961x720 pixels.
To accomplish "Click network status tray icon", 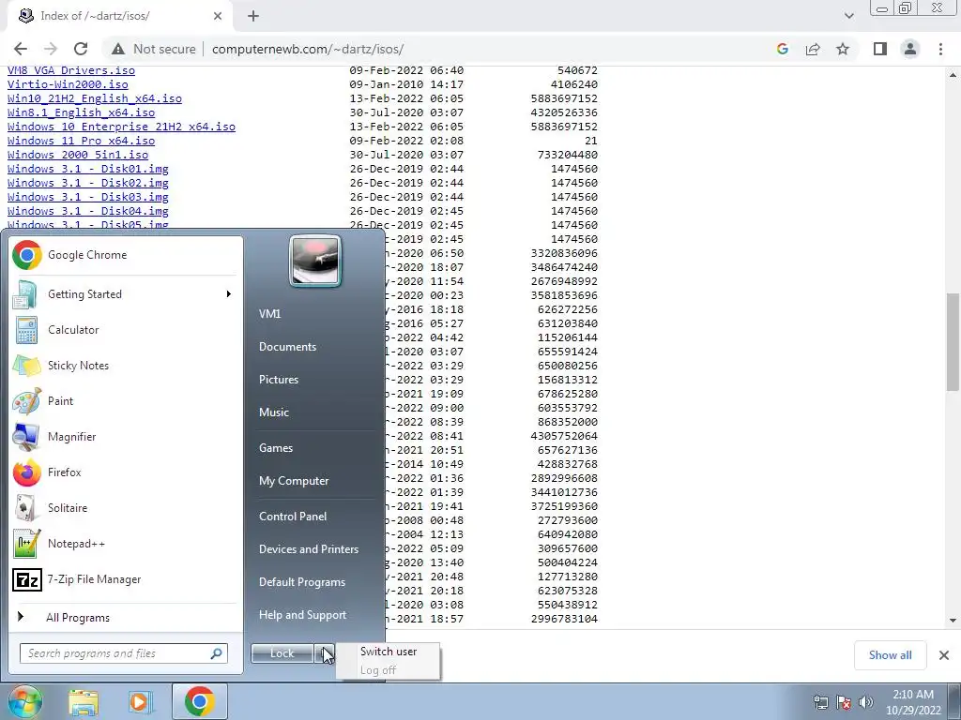I will [820, 702].
